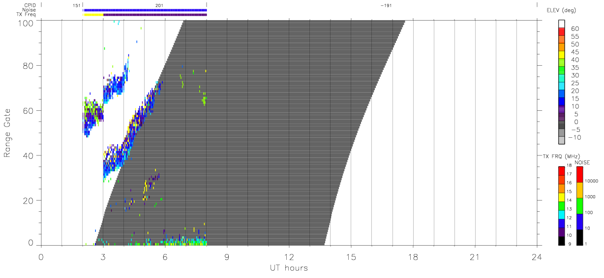Click Range Gate tick label 80
The image size is (604, 278).
click(x=28, y=65)
